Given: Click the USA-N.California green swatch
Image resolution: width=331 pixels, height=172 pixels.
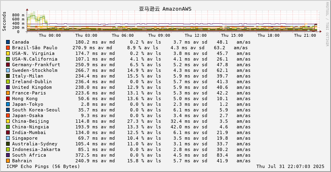Looking at the screenshot, I should [x=8, y=59].
